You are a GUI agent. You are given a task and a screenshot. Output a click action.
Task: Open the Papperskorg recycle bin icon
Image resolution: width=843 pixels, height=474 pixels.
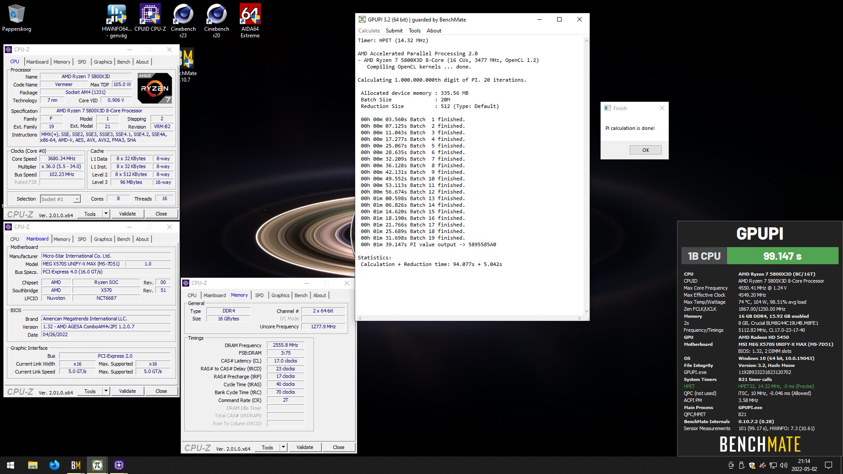tap(16, 18)
